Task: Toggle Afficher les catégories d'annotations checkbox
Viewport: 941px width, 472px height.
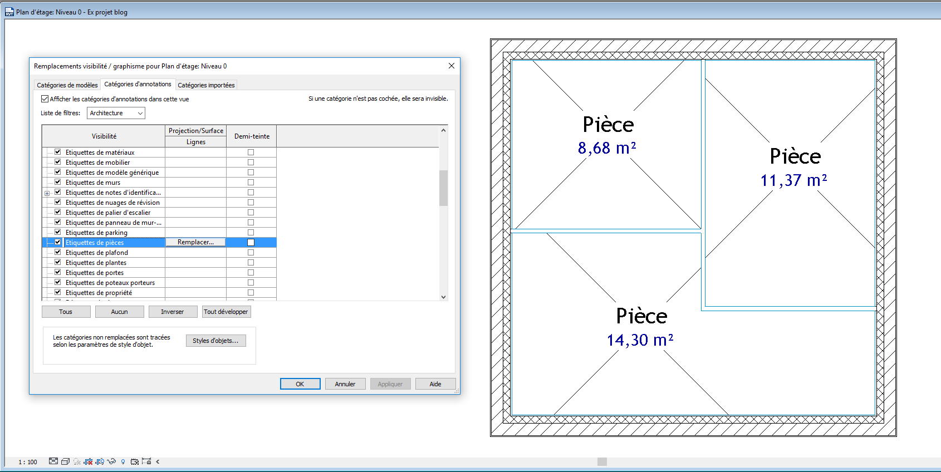Action: click(45, 99)
